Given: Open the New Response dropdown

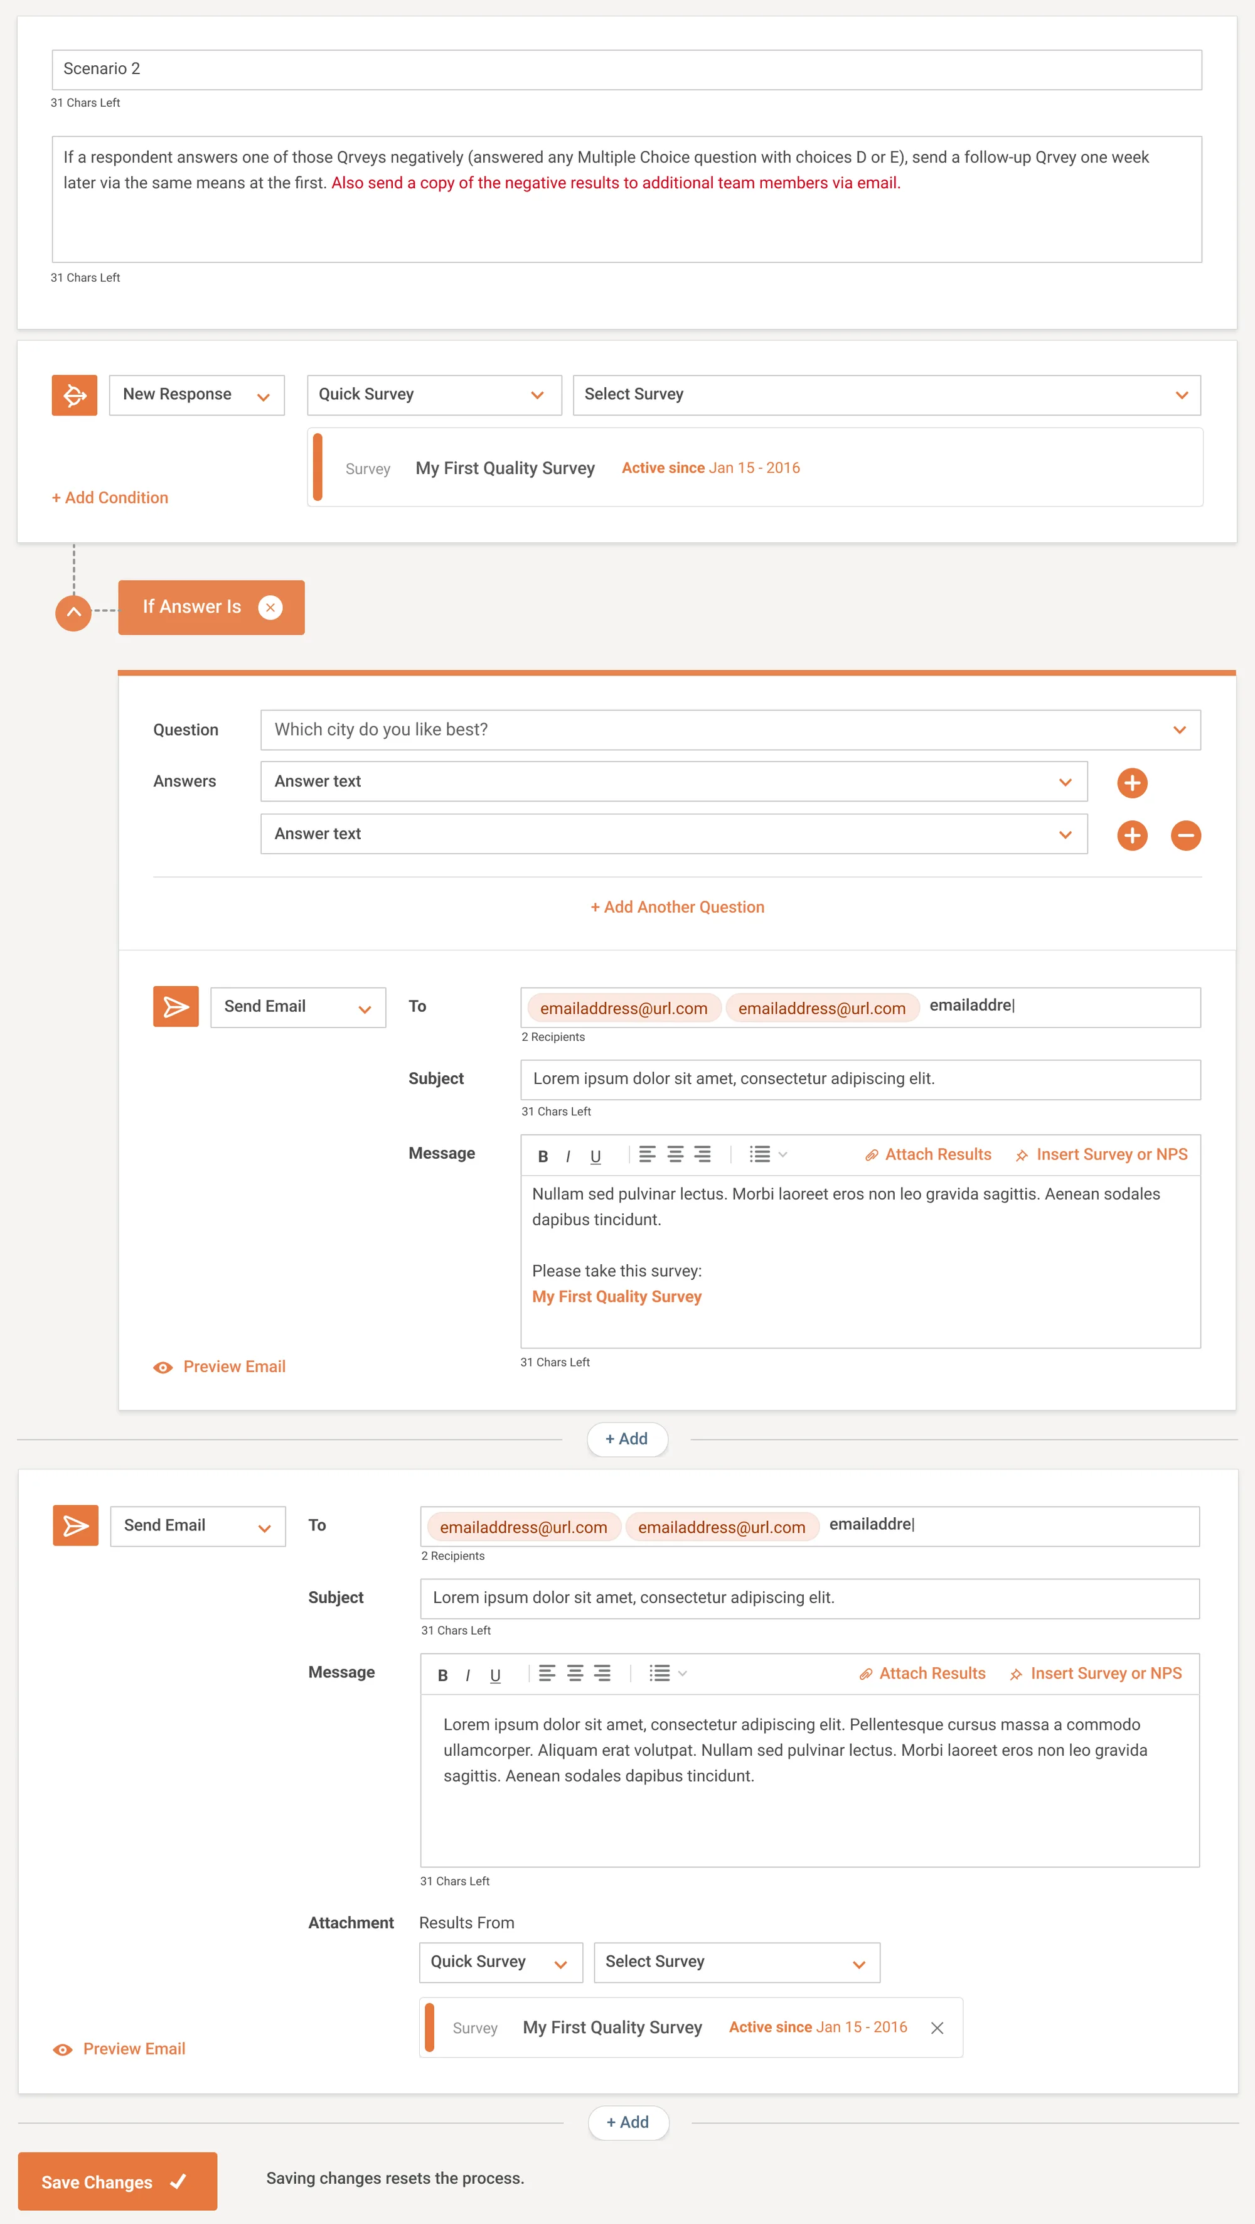Looking at the screenshot, I should click(197, 395).
